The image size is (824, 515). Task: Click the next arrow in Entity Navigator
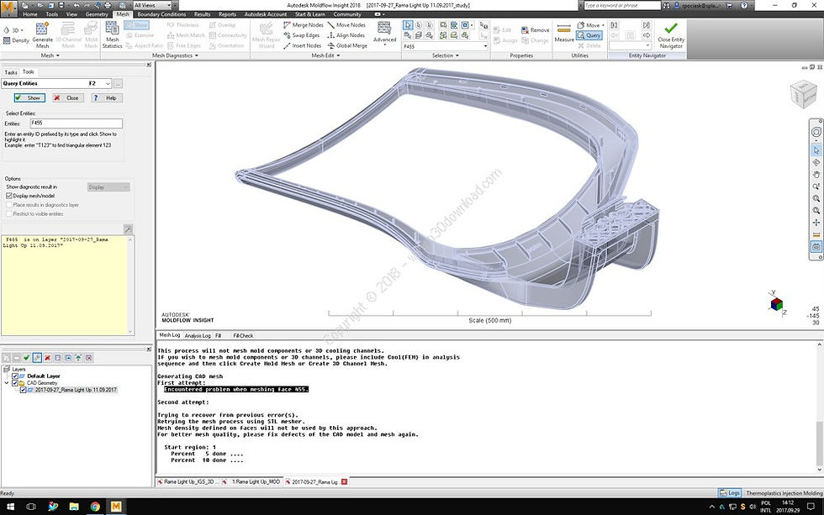(x=647, y=35)
